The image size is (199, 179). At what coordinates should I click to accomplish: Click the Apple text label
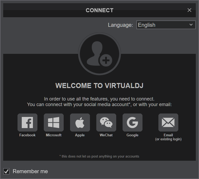[80, 135]
